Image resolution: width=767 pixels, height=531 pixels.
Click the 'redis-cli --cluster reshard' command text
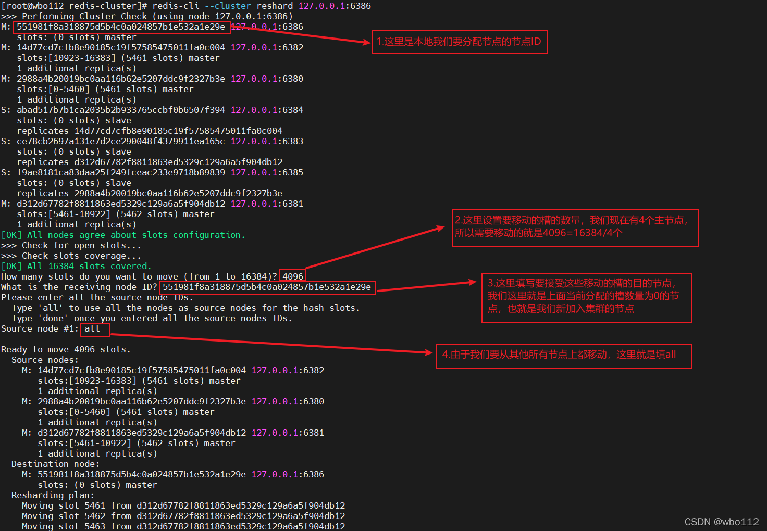pos(222,6)
